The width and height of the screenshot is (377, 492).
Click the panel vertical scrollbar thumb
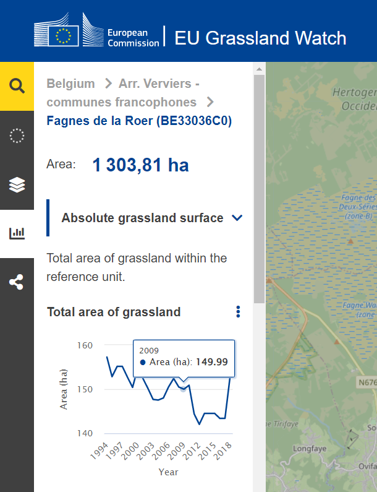tap(259, 186)
